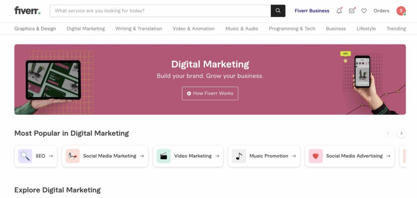Select the SEO card label
417x198 pixels.
40,156
